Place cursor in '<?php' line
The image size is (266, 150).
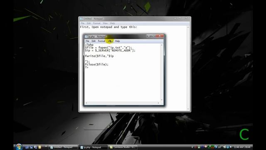(x=89, y=45)
